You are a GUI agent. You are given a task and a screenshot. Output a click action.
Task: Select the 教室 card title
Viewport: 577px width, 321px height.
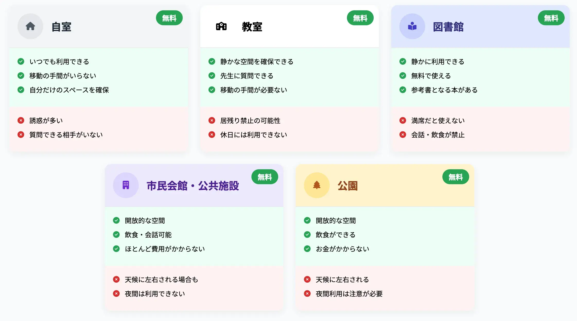coord(252,27)
